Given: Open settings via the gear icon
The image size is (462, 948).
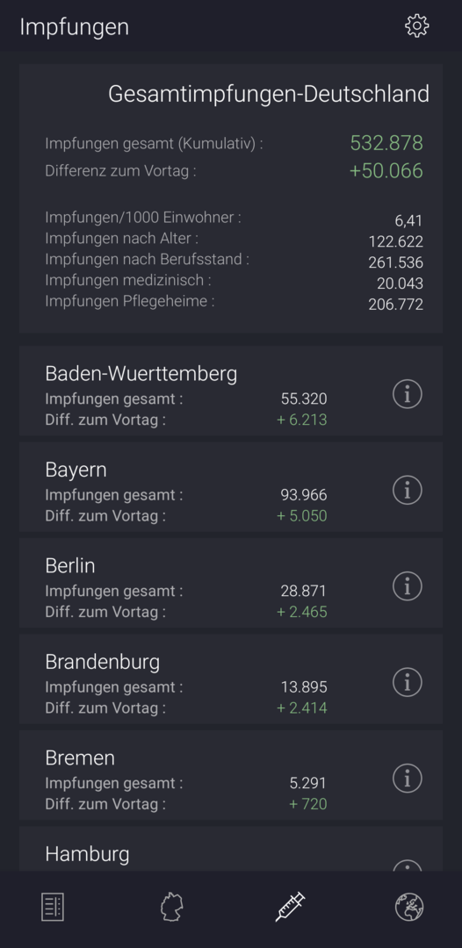Looking at the screenshot, I should (416, 26).
